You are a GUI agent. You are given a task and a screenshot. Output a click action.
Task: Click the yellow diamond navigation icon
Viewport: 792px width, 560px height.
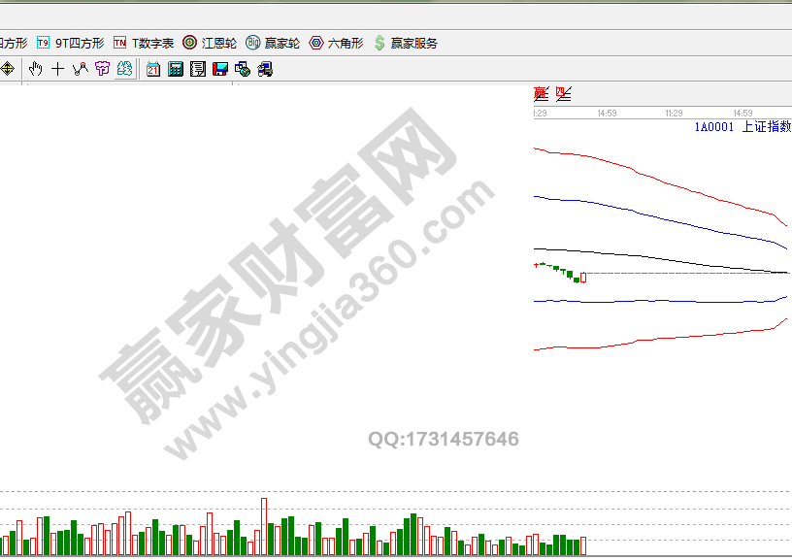[x=7, y=69]
